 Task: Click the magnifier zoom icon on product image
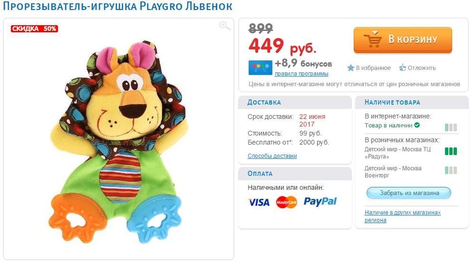[224, 26]
